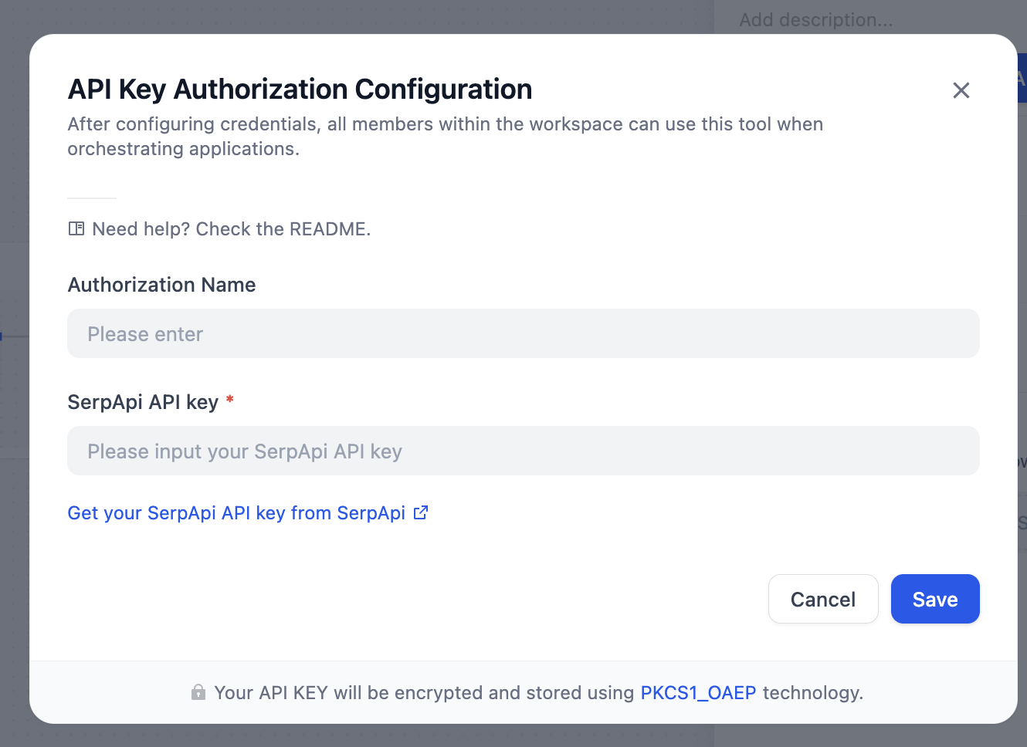The image size is (1027, 747).
Task: Click the dialog title 'API Key Authorization Configuration'
Action: pos(300,89)
